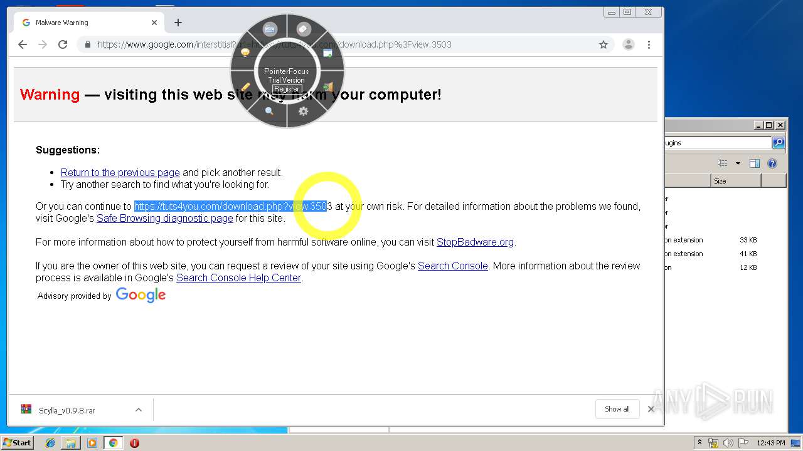This screenshot has width=803, height=451.
Task: Click Show all downloads button
Action: click(x=617, y=409)
